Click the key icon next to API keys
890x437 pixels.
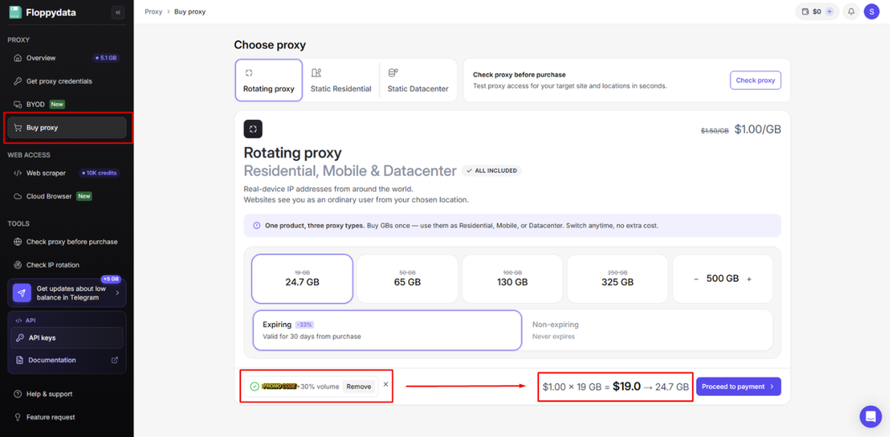pos(20,338)
